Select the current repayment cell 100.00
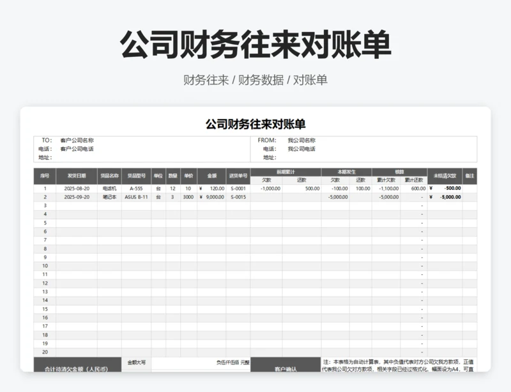 point(360,189)
